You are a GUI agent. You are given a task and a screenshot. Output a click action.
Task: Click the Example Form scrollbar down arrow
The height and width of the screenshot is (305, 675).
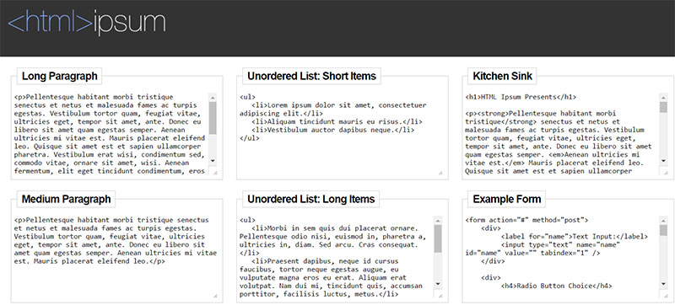pyautogui.click(x=663, y=284)
